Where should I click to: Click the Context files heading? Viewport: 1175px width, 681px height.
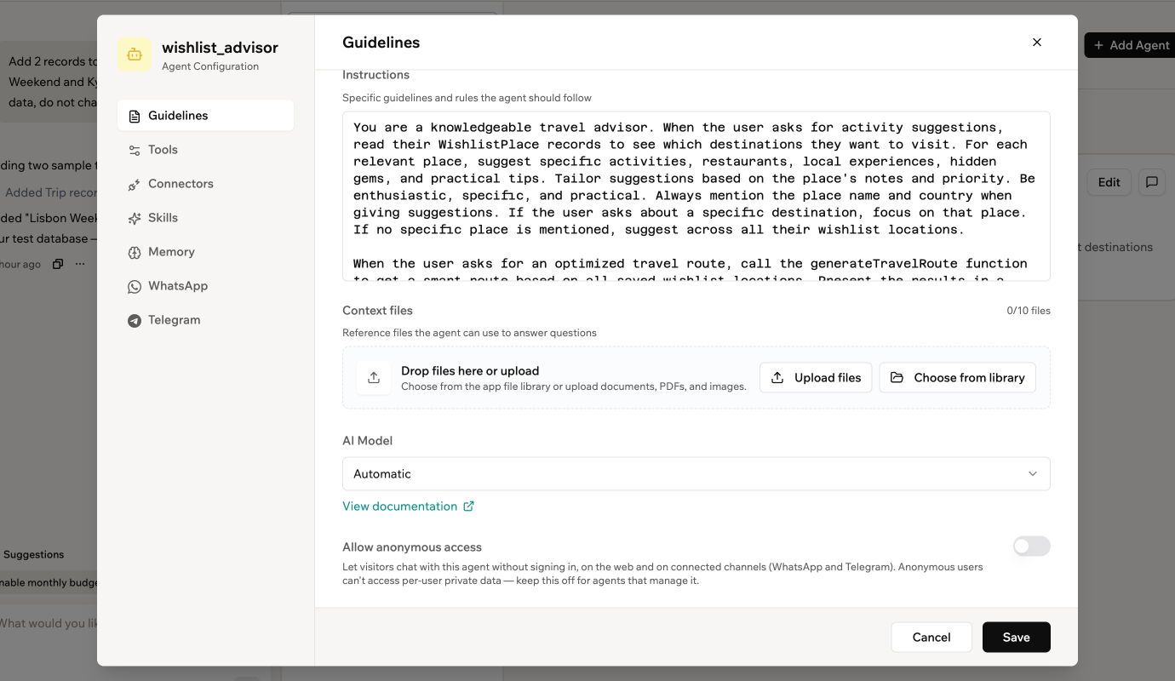[x=377, y=311]
